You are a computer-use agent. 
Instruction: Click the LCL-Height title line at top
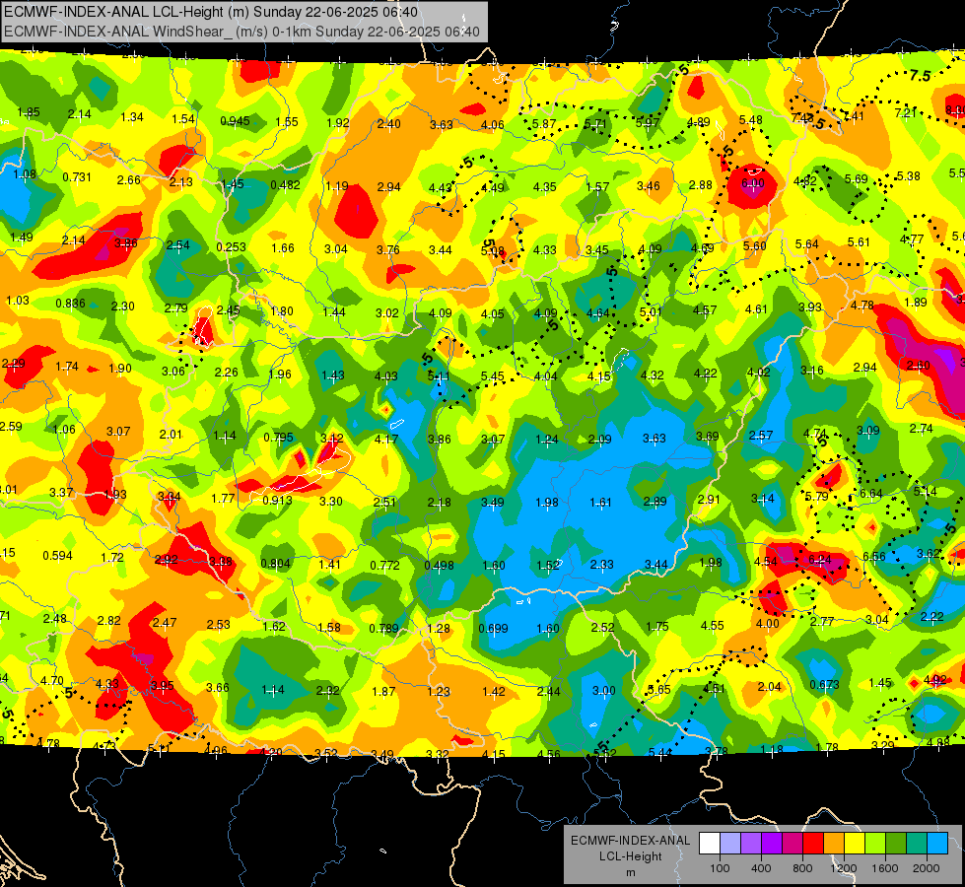click(x=211, y=12)
